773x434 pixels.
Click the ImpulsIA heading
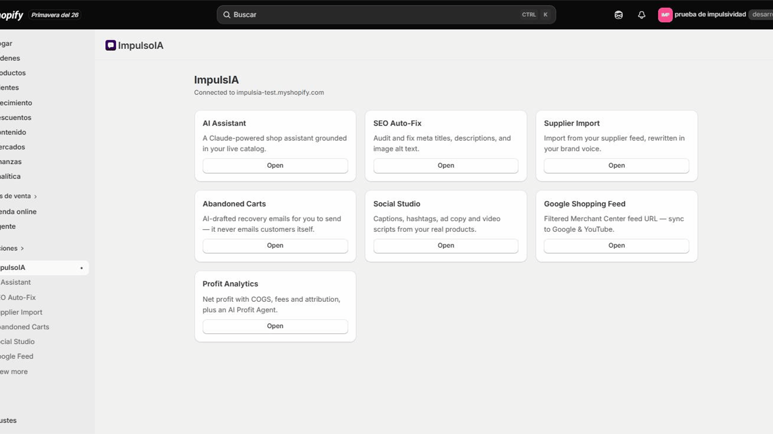pos(216,80)
